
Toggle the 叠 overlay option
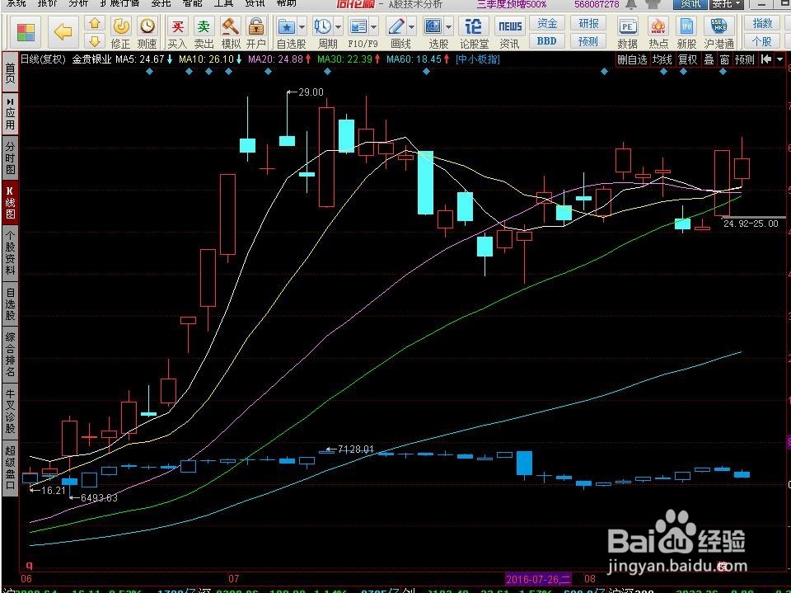tap(709, 59)
